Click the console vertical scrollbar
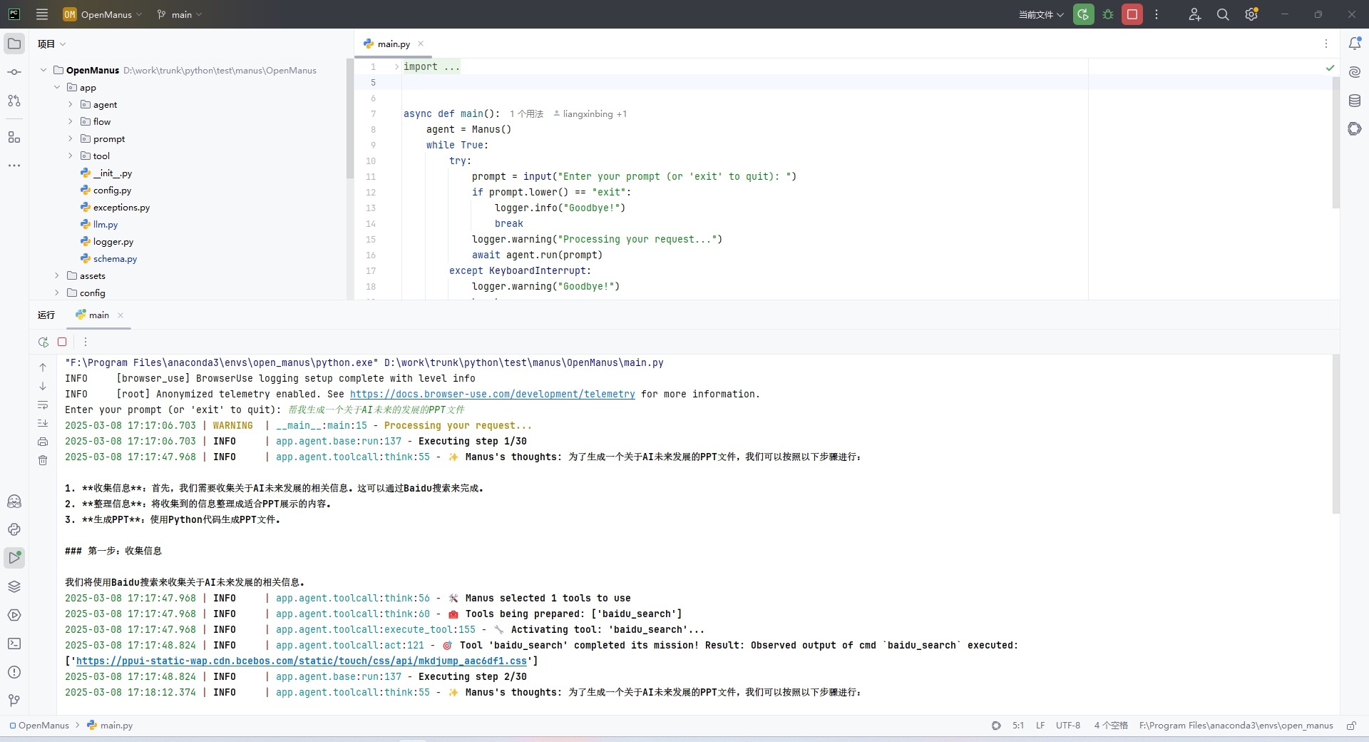The width and height of the screenshot is (1369, 742). pyautogui.click(x=1335, y=434)
